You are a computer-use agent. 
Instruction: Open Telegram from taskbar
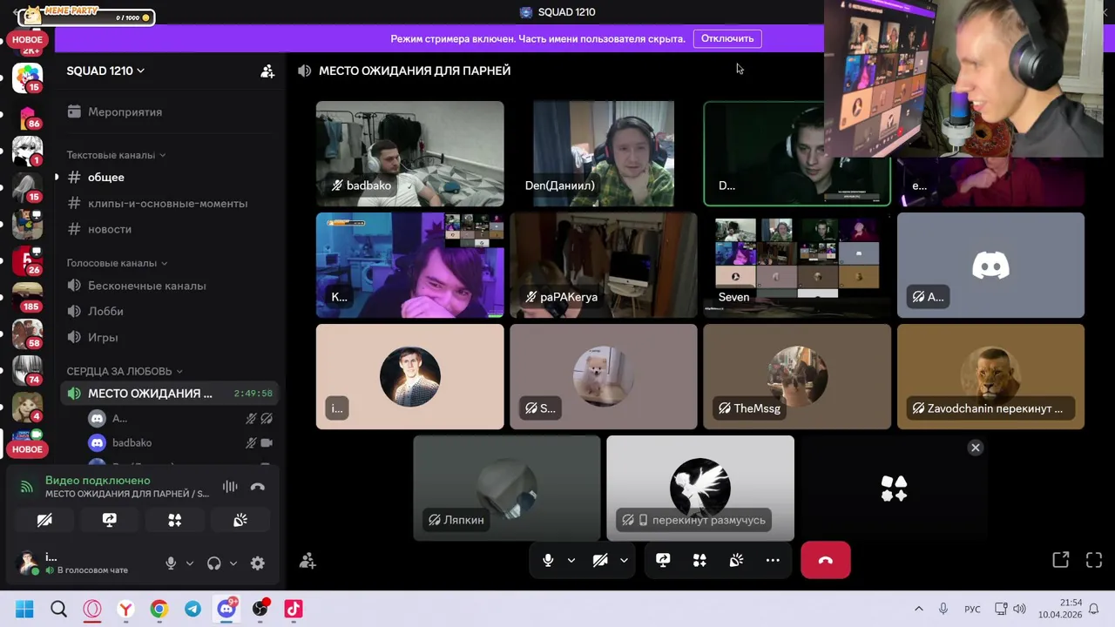pos(193,609)
